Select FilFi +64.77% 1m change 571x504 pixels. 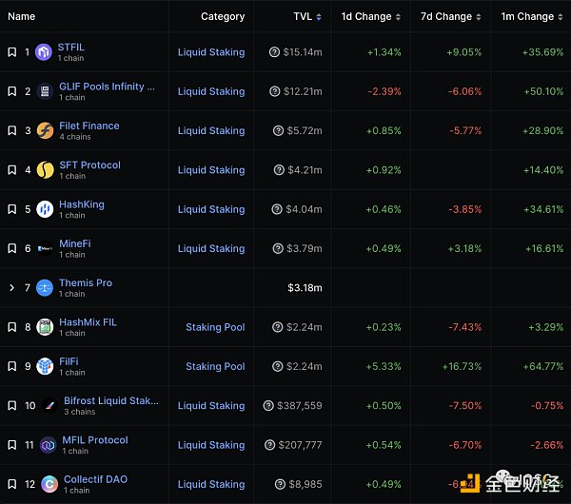click(543, 366)
